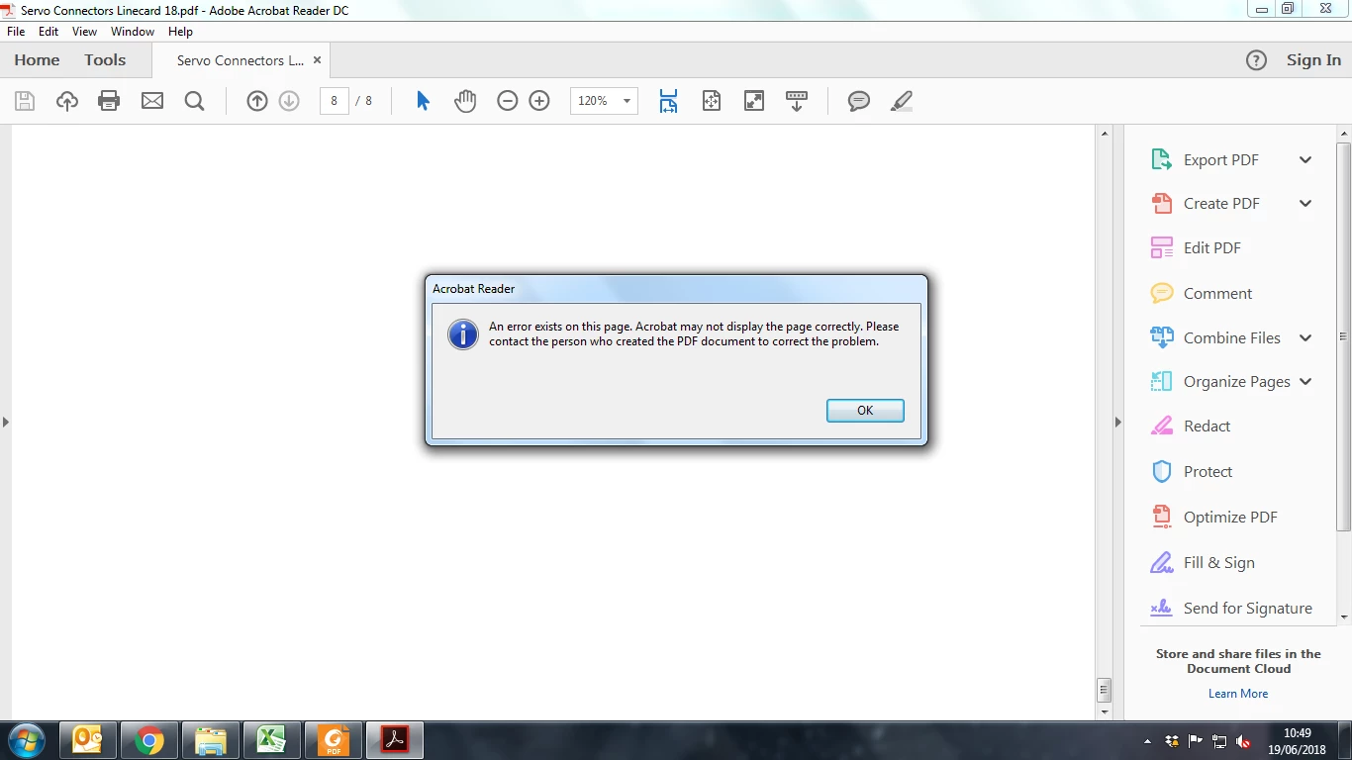
Task: Open the Edit menu
Action: click(48, 32)
